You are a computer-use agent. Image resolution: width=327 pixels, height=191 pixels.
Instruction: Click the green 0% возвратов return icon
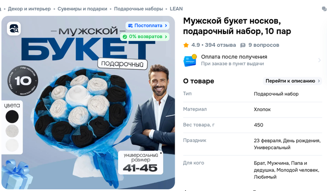pos(125,37)
